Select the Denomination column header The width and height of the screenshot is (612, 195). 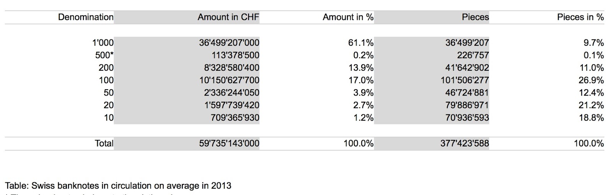point(86,17)
